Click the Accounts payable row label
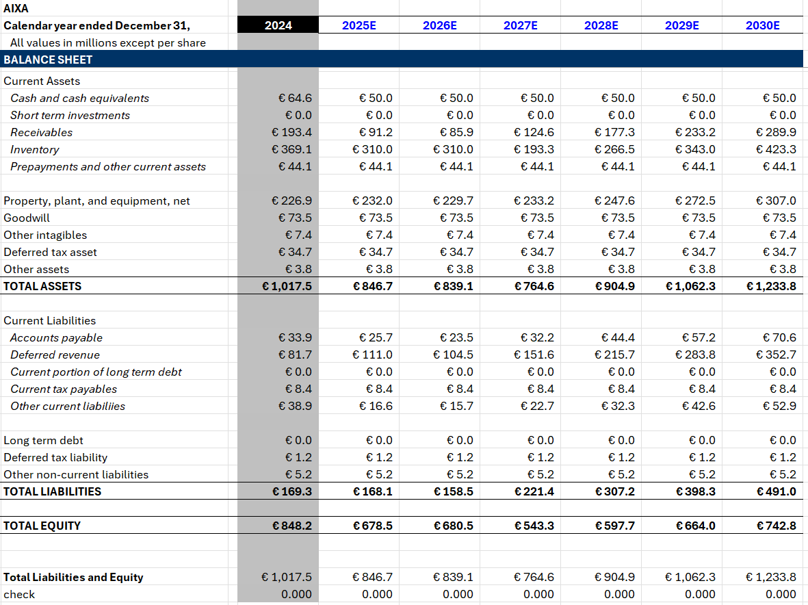 56,337
